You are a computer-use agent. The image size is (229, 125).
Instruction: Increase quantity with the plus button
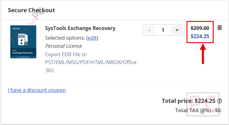coord(177,30)
